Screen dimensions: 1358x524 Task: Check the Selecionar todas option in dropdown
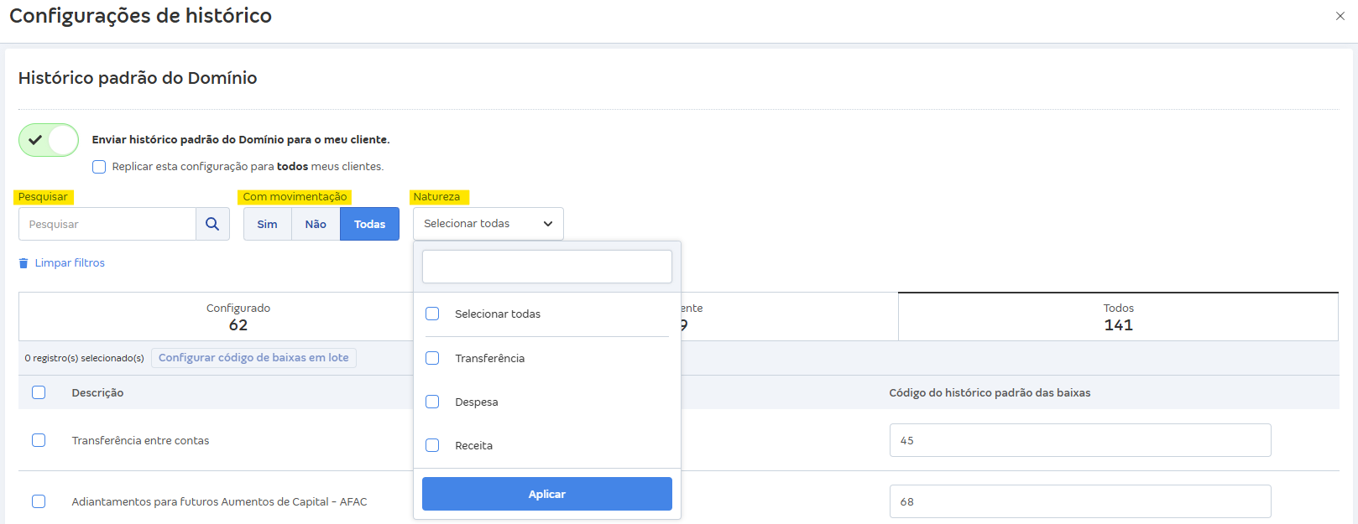(x=432, y=314)
